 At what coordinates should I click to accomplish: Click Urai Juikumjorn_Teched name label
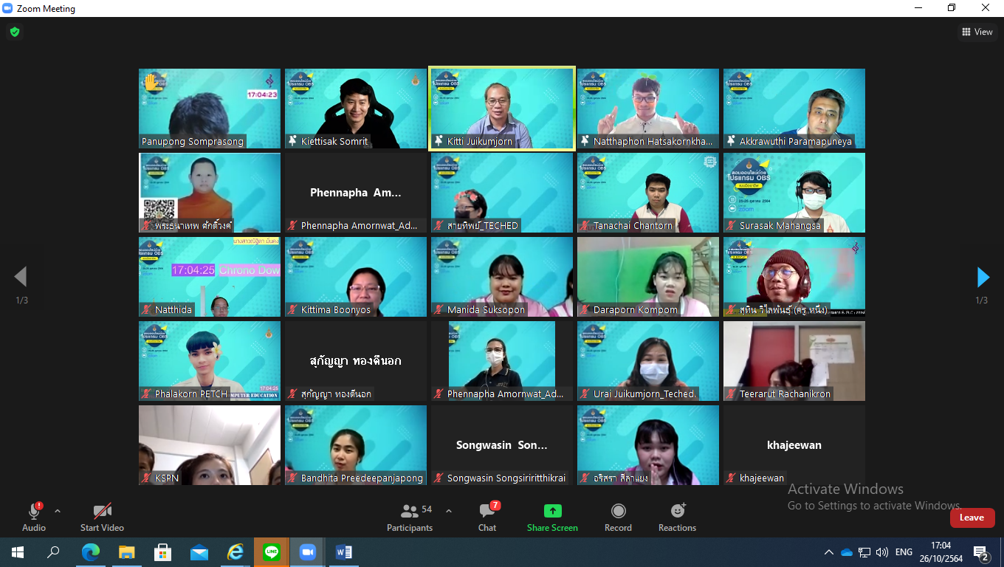click(x=645, y=394)
